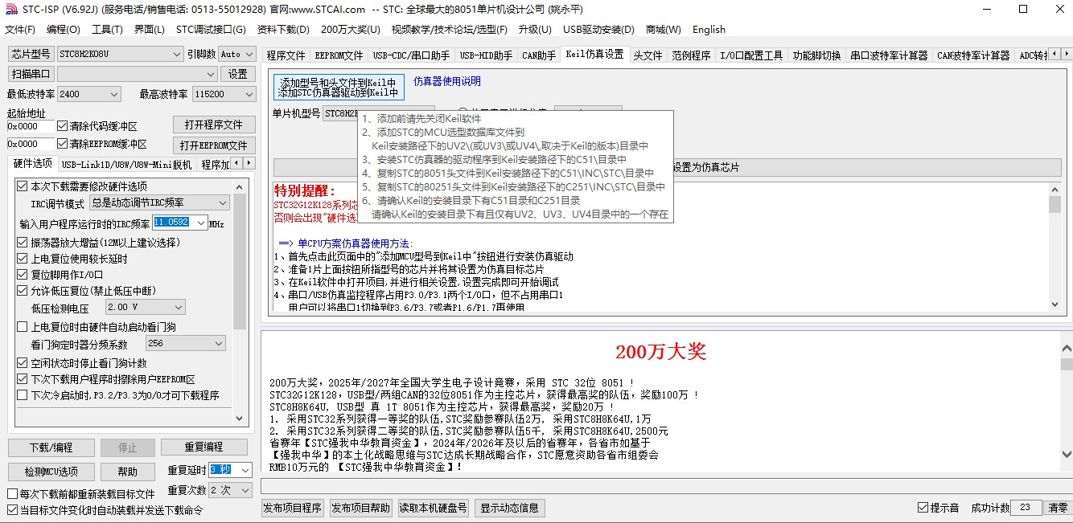Viewport: 1073px width, 523px height.
Task: Click the 读取本机硬盘号 button
Action: pos(434,508)
